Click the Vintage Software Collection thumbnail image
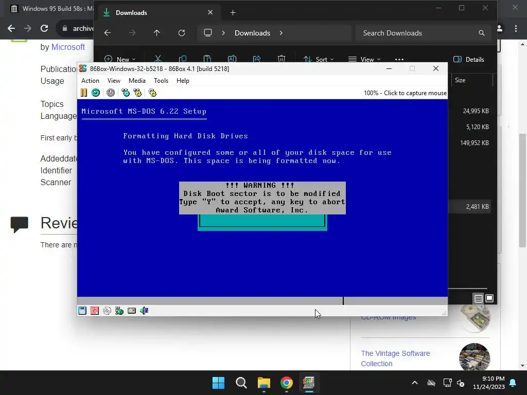This screenshot has height=395, width=527. point(475,356)
